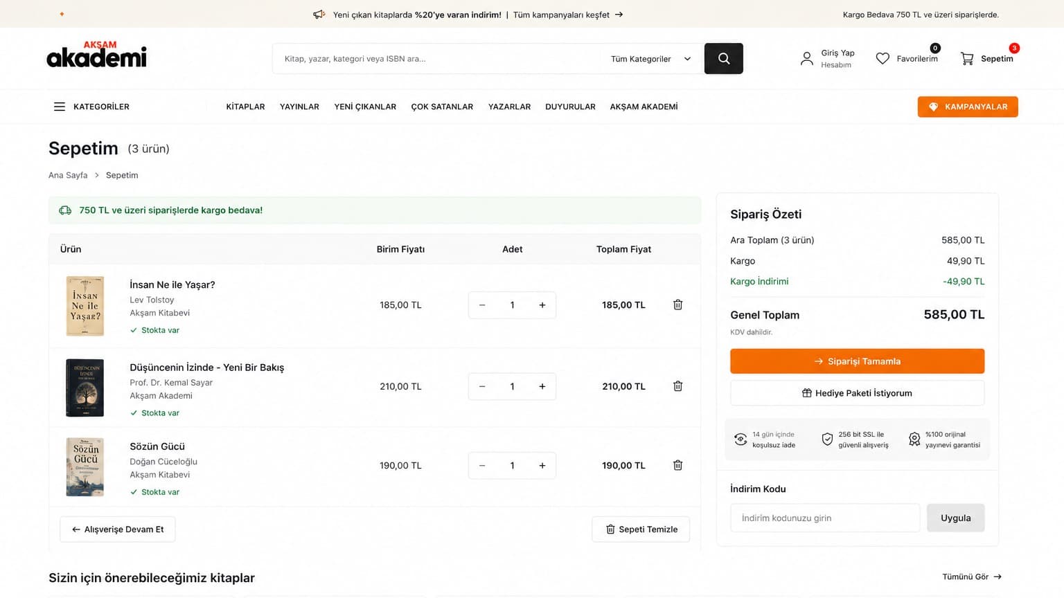Open the İnsan Ne ile Yaşar? title link
This screenshot has width=1064, height=598.
[172, 284]
